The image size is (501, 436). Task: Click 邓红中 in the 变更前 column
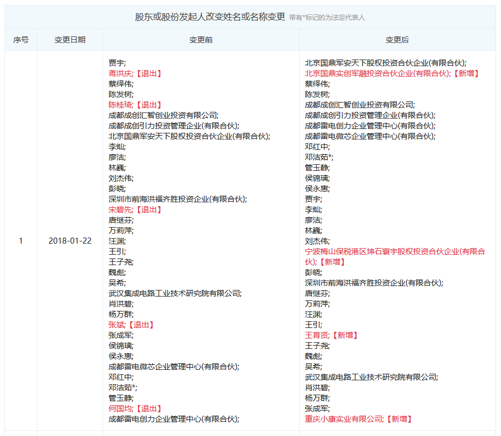click(x=121, y=377)
